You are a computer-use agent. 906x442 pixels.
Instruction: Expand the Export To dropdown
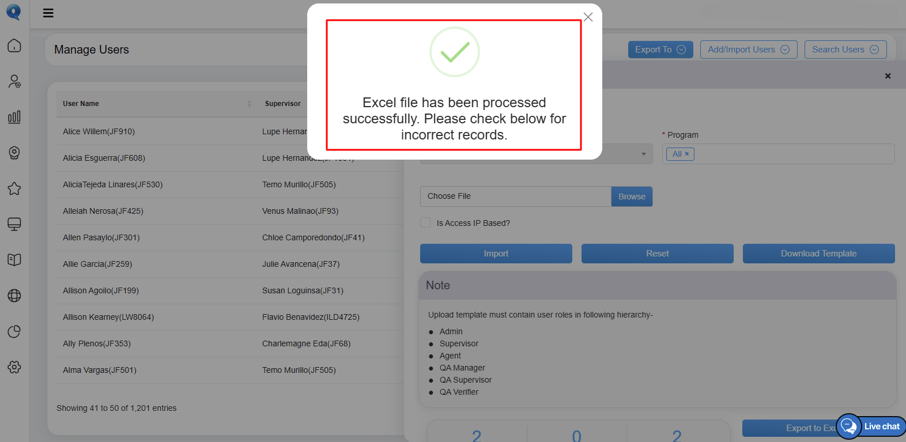pyautogui.click(x=660, y=50)
